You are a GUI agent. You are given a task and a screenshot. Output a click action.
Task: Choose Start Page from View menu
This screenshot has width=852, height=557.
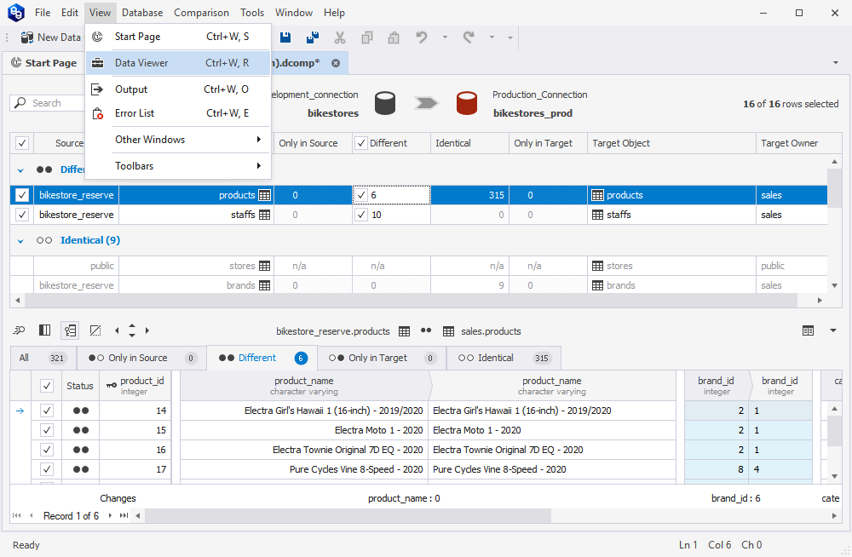pos(178,37)
